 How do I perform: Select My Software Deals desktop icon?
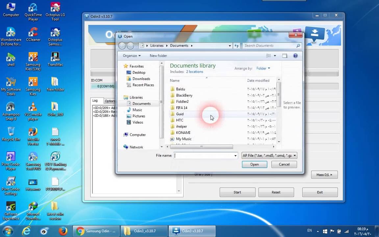(x=11, y=87)
